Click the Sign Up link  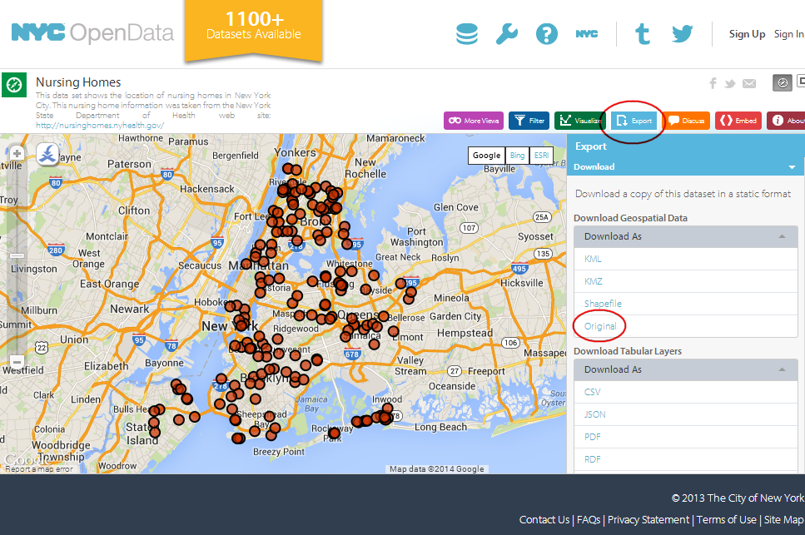coord(747,34)
